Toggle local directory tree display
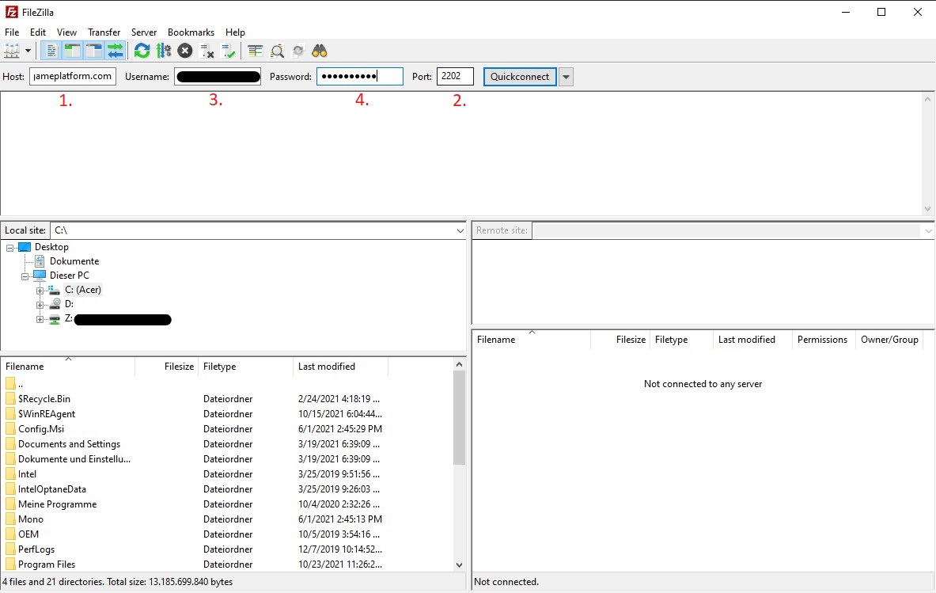The width and height of the screenshot is (936, 593). (73, 51)
